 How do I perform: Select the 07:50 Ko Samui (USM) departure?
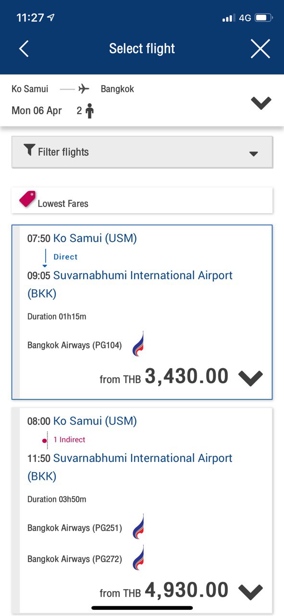click(82, 238)
